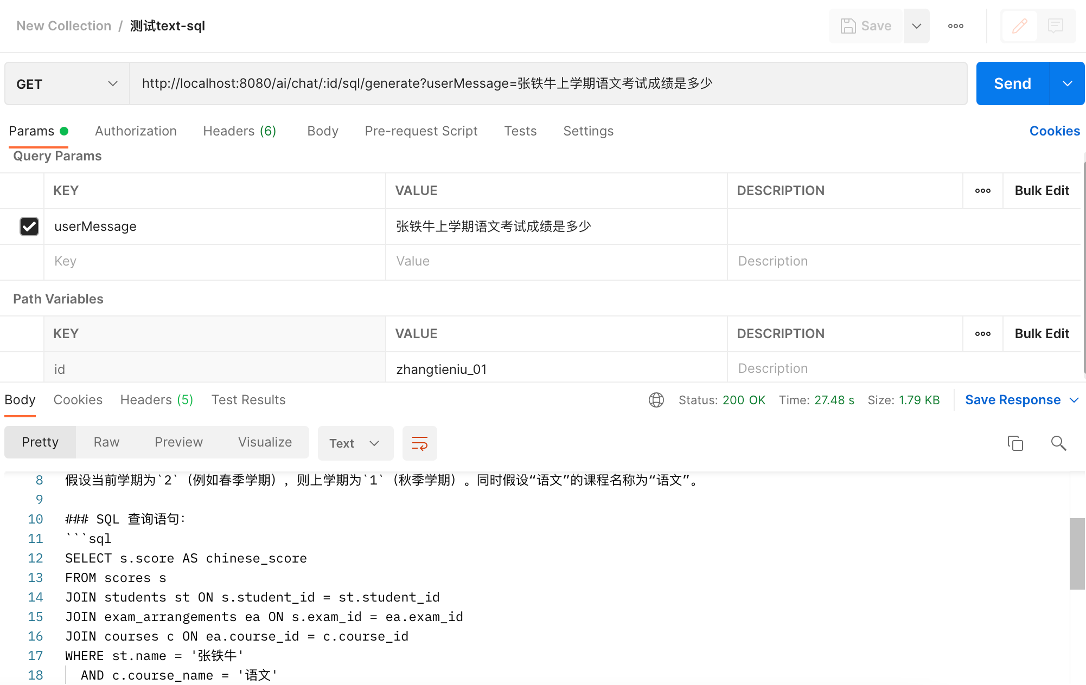Copy response with the copy icon
Viewport: 1086px width, 685px height.
pyautogui.click(x=1015, y=443)
